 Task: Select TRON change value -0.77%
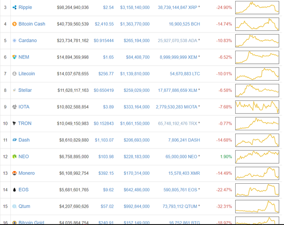tap(225, 123)
